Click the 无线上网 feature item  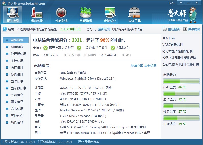(x=72, y=55)
